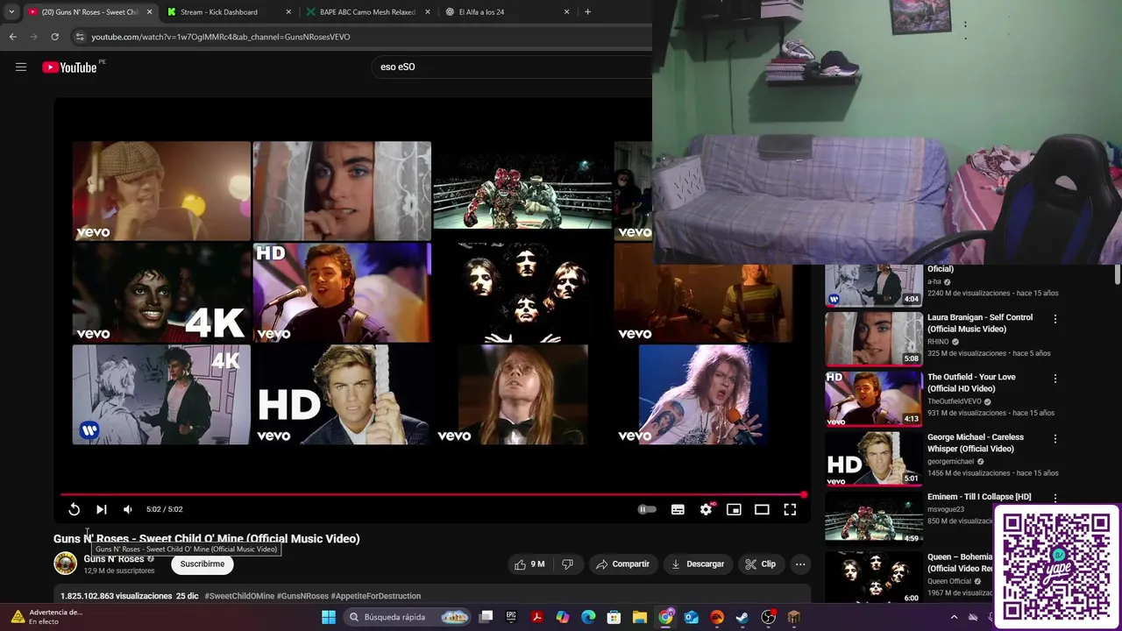Open the #SweetChildOMine hashtag link
The image size is (1122, 631).
point(239,596)
